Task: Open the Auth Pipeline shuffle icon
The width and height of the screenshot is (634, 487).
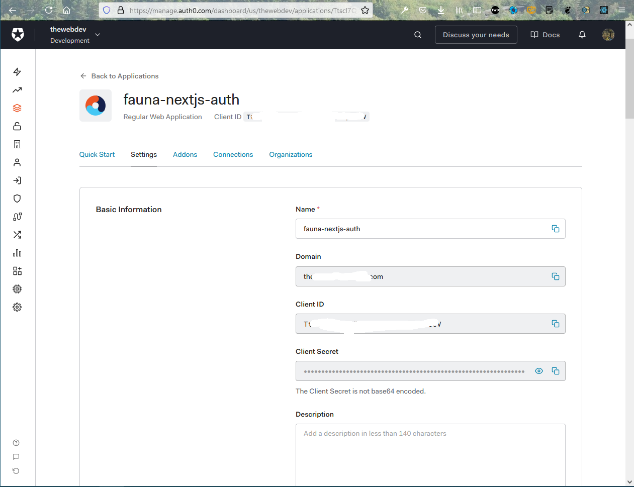Action: tap(17, 235)
